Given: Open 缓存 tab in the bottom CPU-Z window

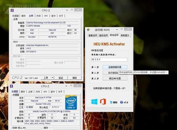Looking at the screenshot, I should (x=23, y=92).
